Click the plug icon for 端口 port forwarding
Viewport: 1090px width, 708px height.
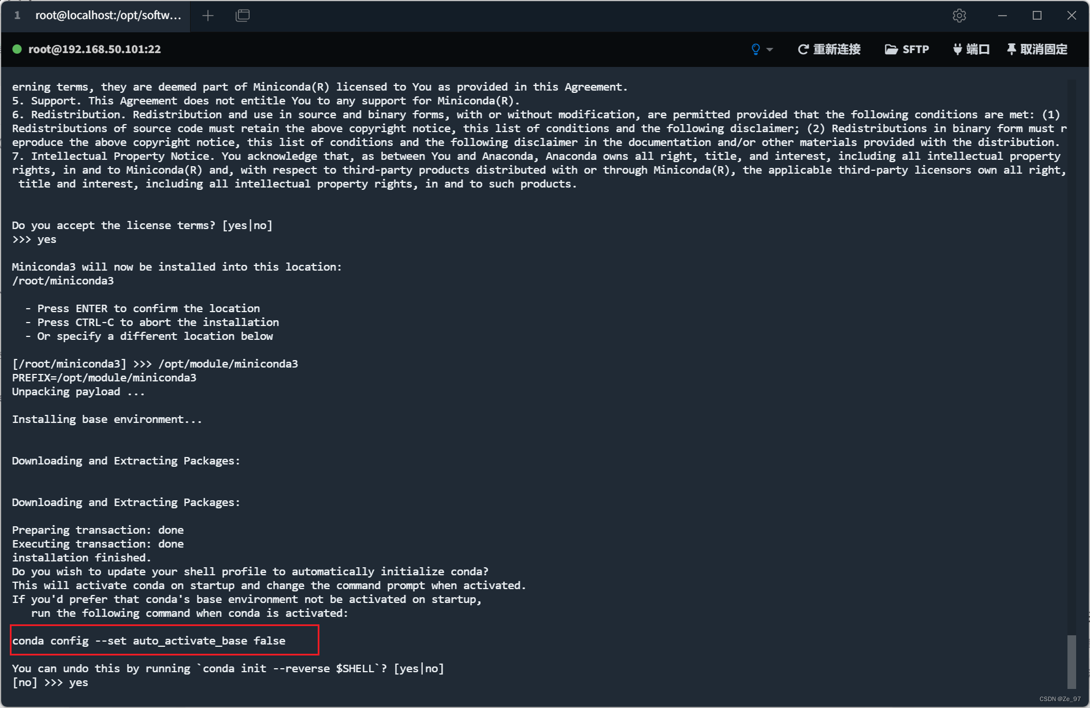[x=957, y=50]
